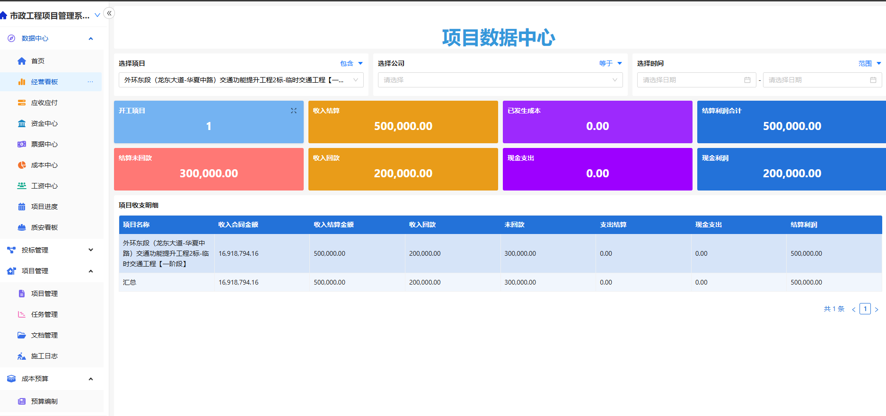
Task: Click the 应收应付 card icon
Action: click(x=22, y=103)
